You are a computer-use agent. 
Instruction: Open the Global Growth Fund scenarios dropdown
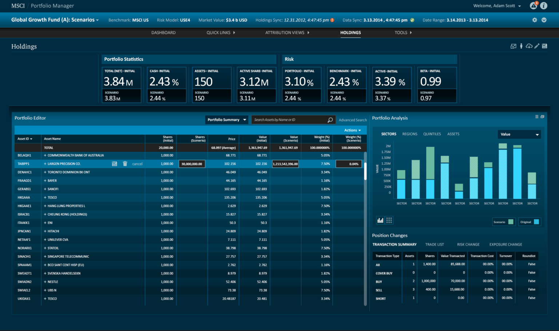point(55,20)
